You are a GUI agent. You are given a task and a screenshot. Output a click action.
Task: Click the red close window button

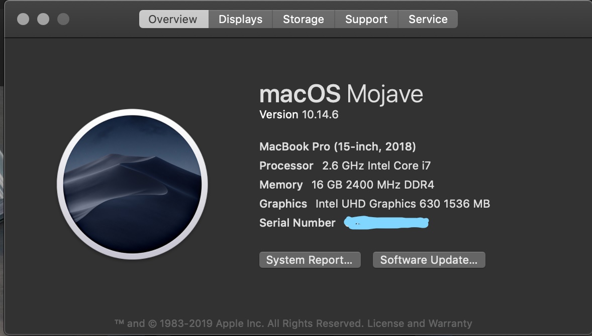pyautogui.click(x=23, y=19)
